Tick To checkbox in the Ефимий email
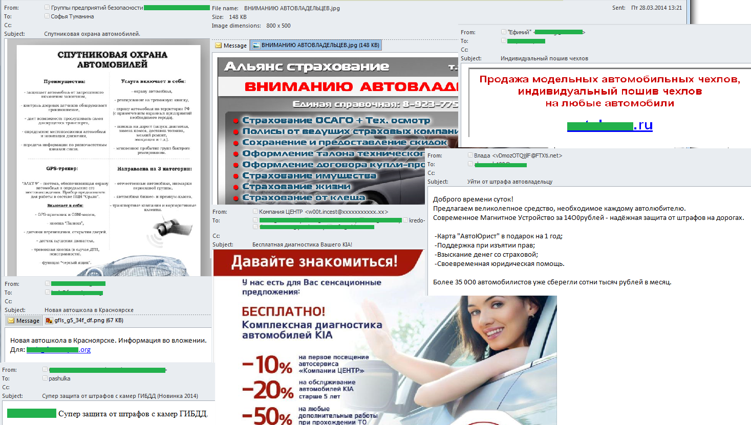Screen dimensions: 751x425 point(504,40)
